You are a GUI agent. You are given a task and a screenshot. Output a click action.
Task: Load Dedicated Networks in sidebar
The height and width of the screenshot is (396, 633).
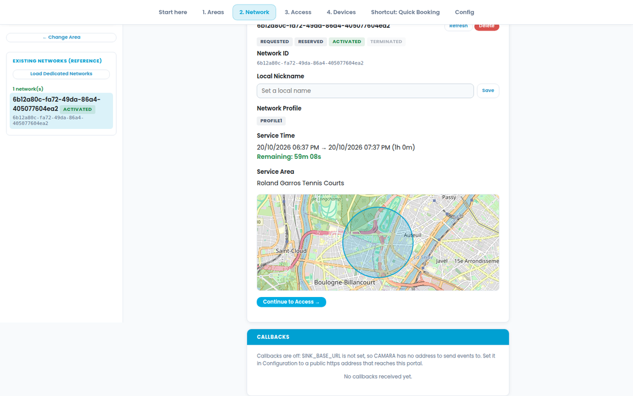click(62, 74)
